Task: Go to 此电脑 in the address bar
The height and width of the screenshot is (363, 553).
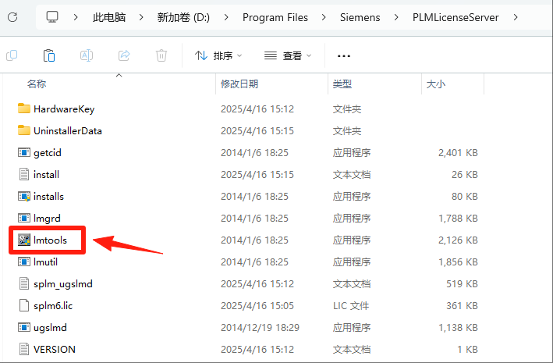Action: [109, 17]
